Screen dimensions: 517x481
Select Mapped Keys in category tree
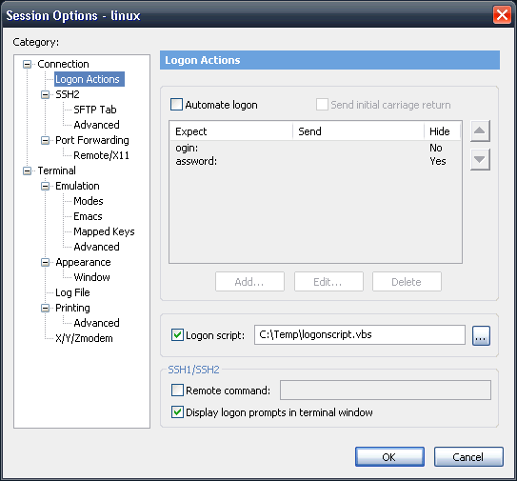point(104,231)
